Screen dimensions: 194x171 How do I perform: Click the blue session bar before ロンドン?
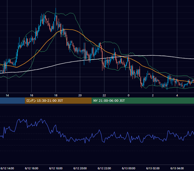[x=12, y=101]
